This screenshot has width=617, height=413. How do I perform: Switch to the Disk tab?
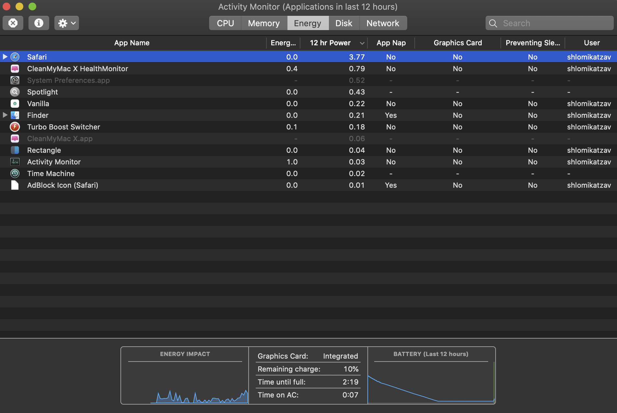344,23
